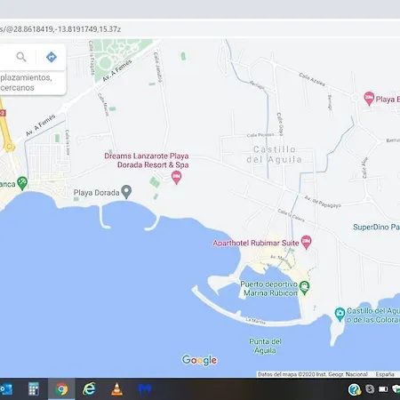Open Outlook from the taskbar

[x=6, y=388]
